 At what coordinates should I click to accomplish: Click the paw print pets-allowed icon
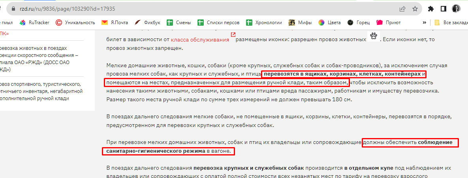coord(373,36)
